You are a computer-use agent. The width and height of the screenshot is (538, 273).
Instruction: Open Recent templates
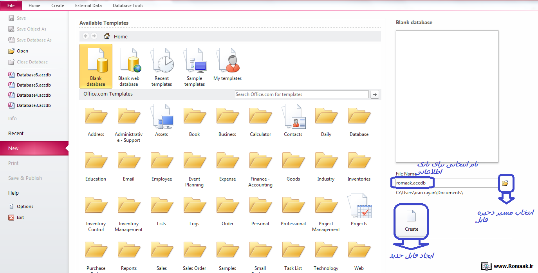click(162, 66)
